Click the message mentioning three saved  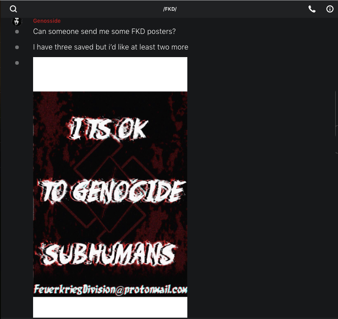pyautogui.click(x=110, y=47)
